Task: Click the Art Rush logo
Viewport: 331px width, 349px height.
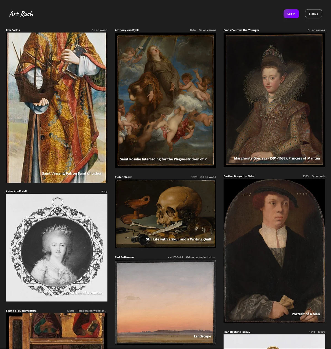Action: (21, 14)
